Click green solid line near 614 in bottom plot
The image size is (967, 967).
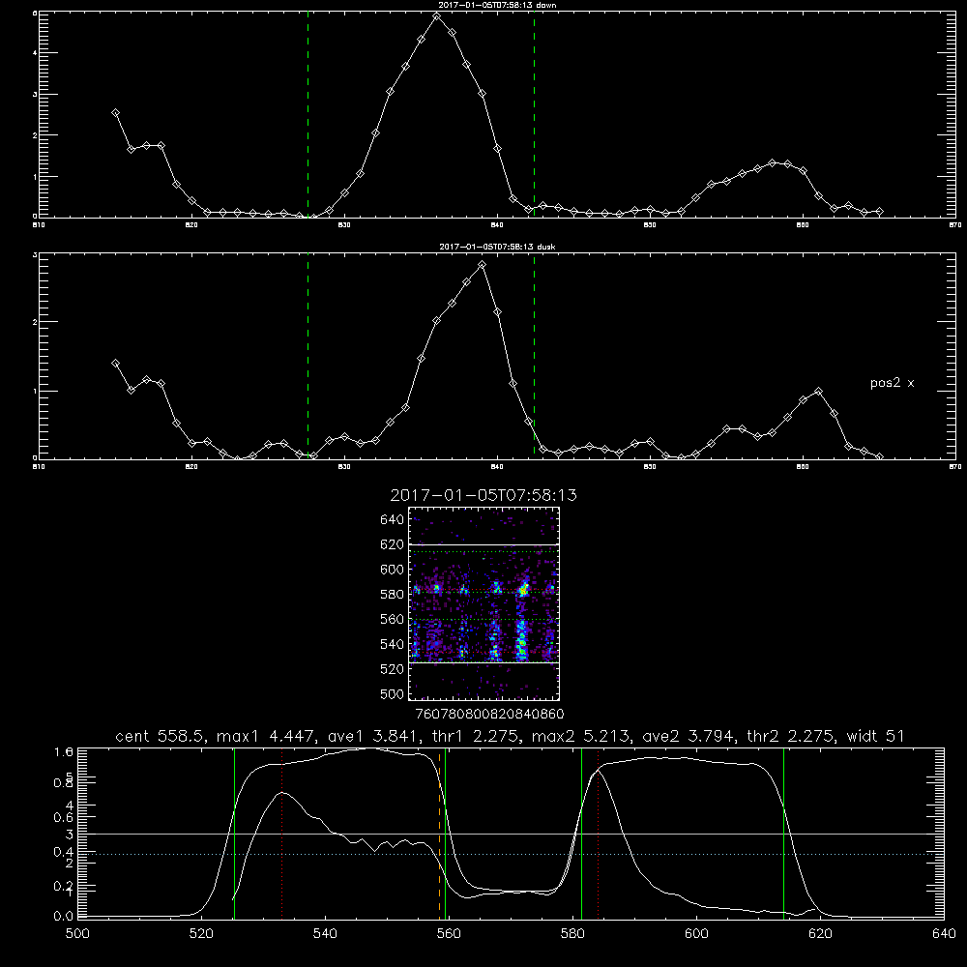click(x=784, y=833)
